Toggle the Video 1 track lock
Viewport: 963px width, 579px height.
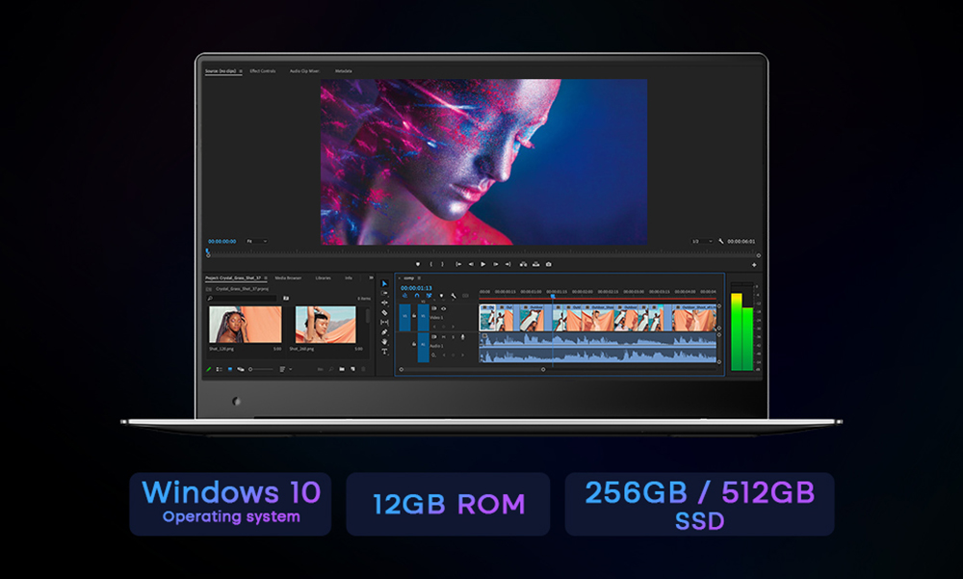(416, 313)
